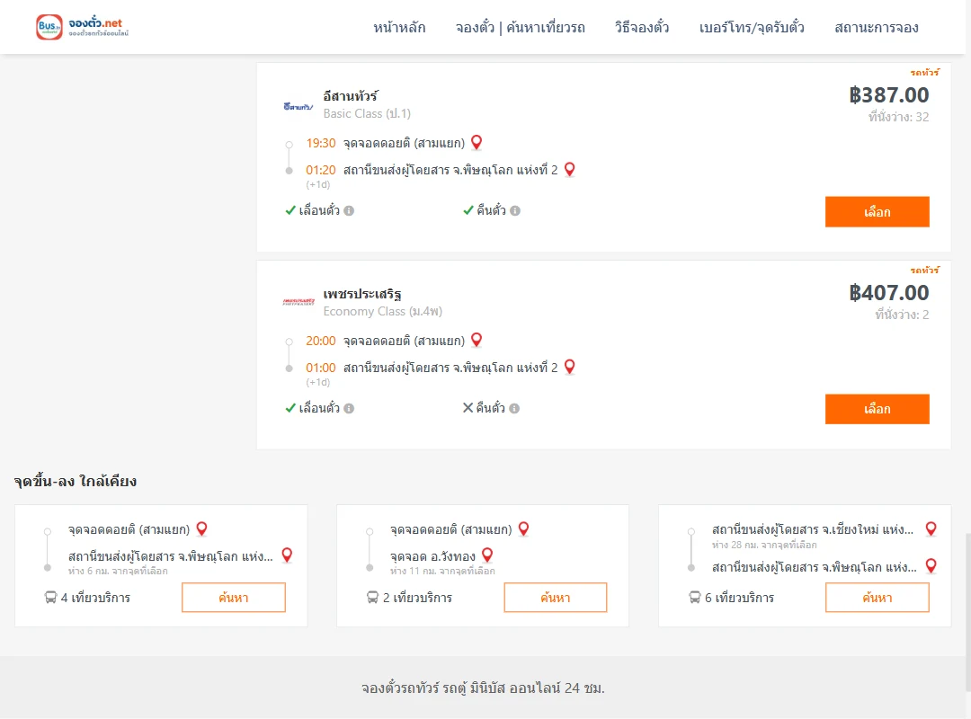The image size is (971, 719).
Task: Select the ฿387.00 อีสานทัวร์ trip
Action: [x=877, y=212]
